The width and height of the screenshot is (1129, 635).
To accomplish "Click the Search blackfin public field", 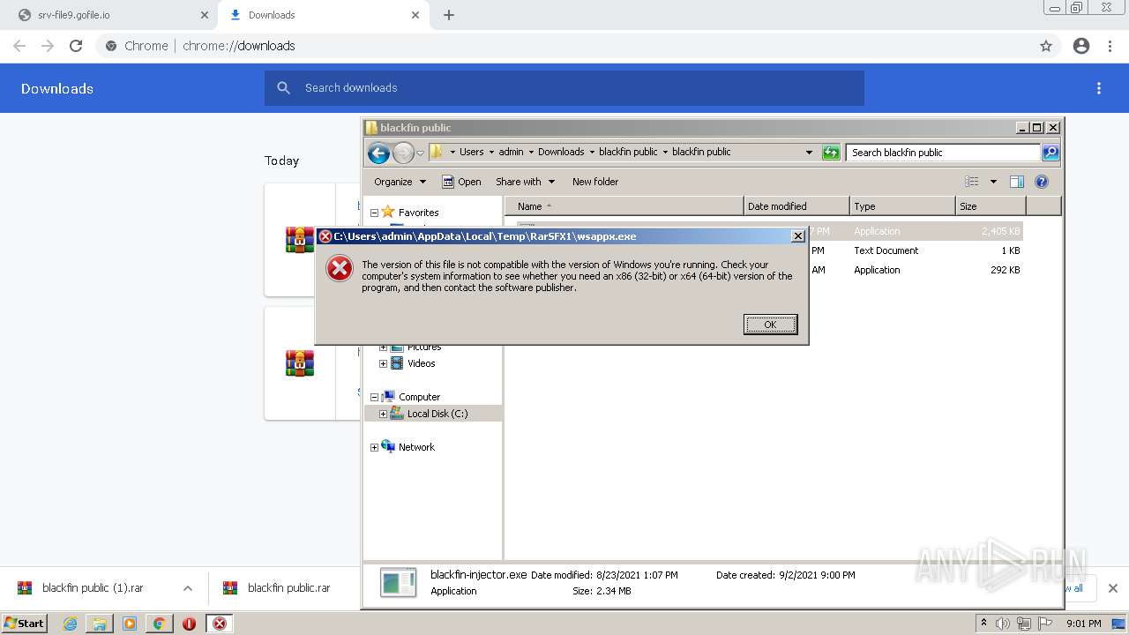I will click(x=943, y=153).
